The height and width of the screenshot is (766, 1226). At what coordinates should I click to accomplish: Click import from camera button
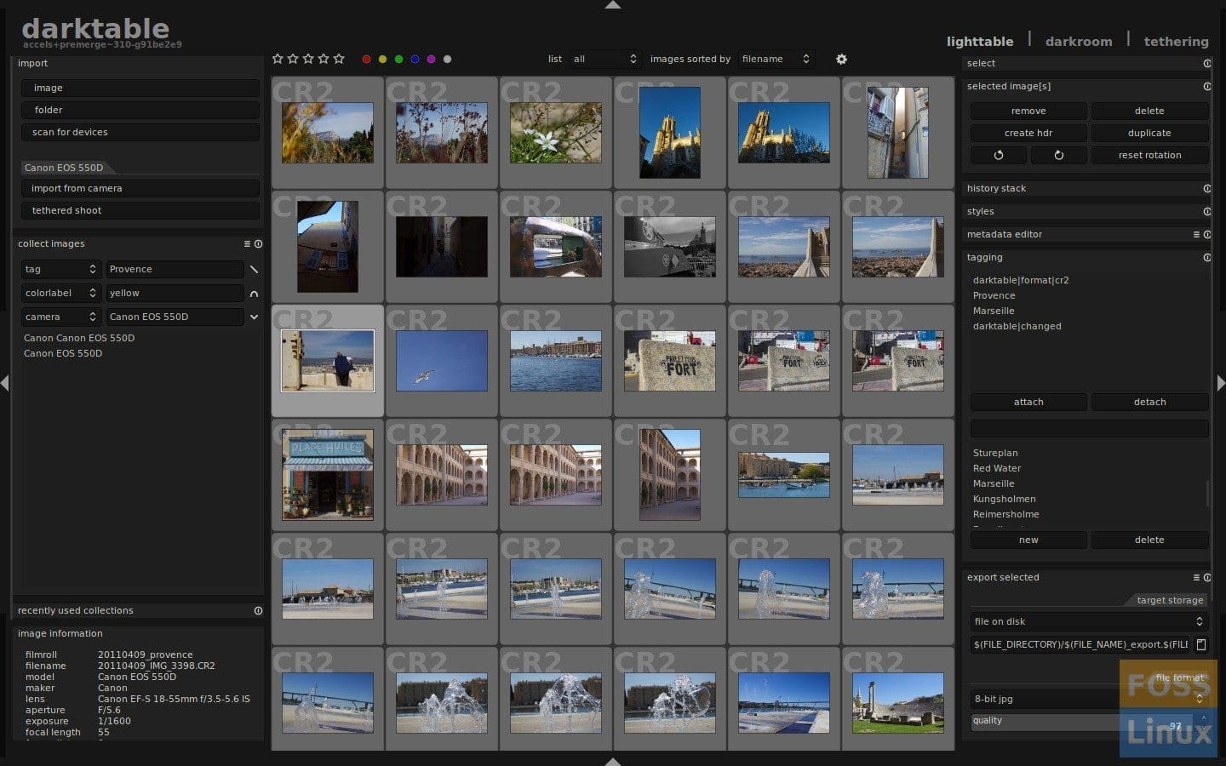pos(140,188)
